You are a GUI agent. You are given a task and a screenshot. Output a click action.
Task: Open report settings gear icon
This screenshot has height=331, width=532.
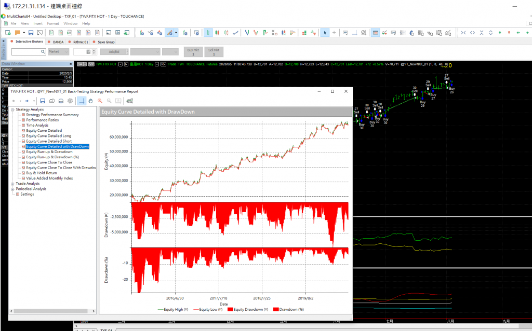[71, 101]
